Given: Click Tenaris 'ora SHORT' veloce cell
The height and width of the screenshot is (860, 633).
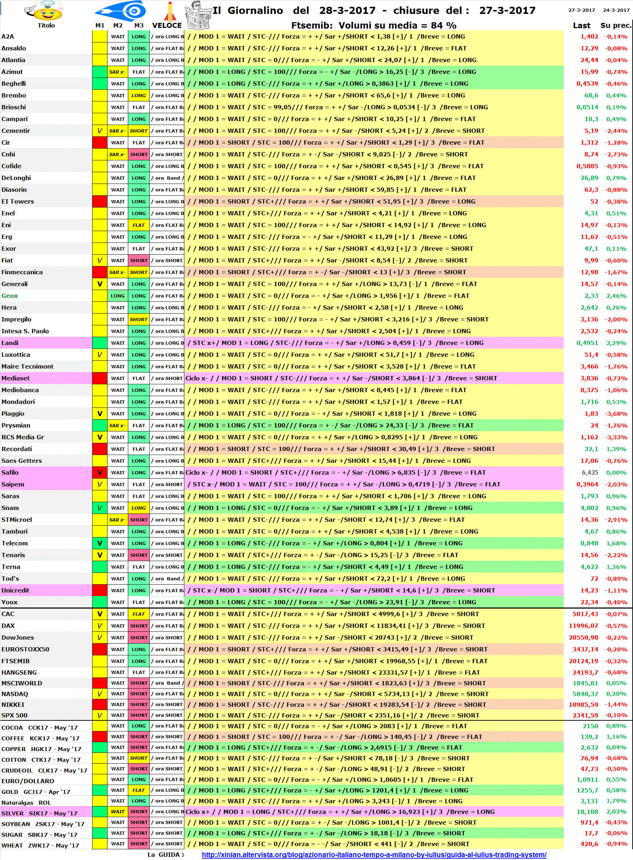Looking at the screenshot, I should (x=167, y=555).
